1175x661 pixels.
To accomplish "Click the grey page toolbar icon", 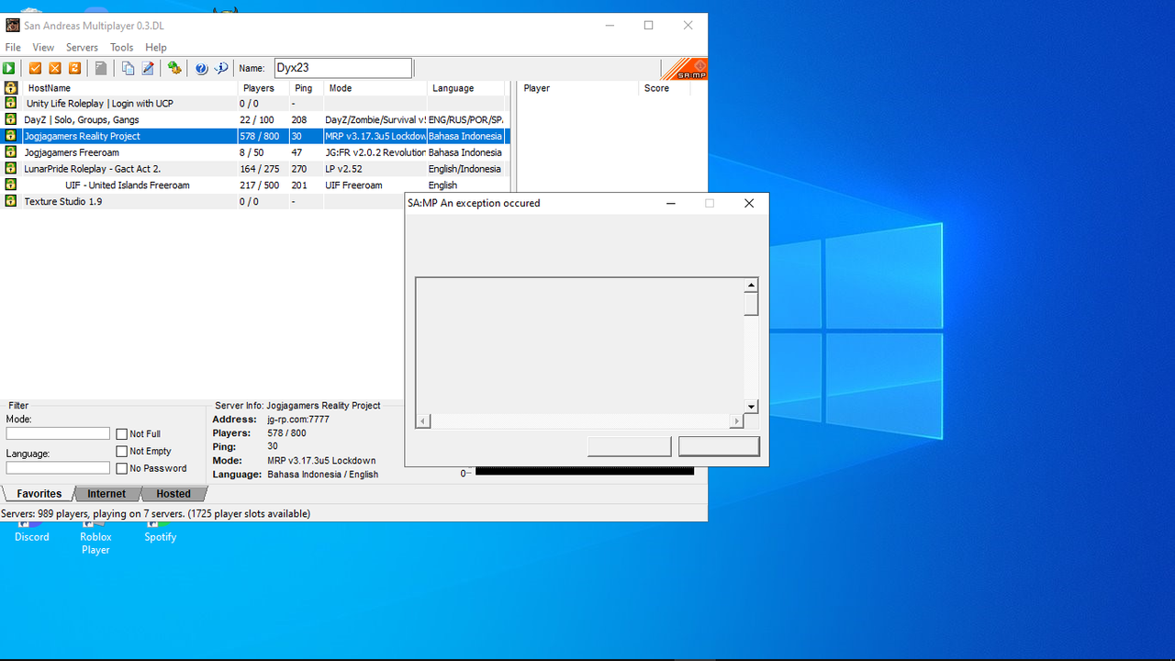I will (101, 68).
